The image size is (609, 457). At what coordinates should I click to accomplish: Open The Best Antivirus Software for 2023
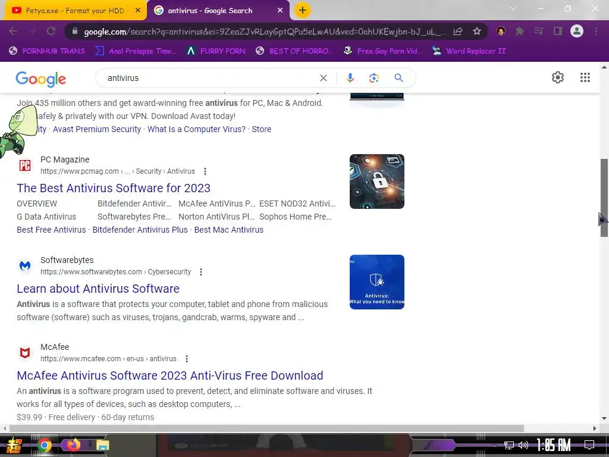(x=114, y=188)
